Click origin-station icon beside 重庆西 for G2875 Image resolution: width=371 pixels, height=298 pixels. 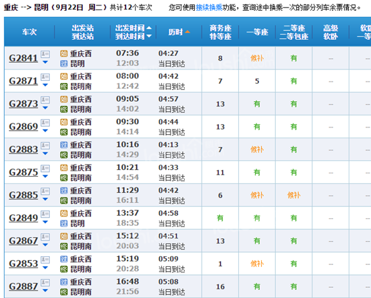pos(63,168)
